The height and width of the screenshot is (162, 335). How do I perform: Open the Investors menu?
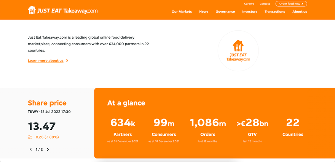[x=250, y=12]
